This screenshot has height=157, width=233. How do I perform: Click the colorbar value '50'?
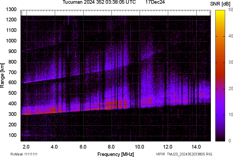231,10
